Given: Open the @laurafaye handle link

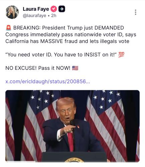Looking at the screenshot, I should pyautogui.click(x=34, y=16).
